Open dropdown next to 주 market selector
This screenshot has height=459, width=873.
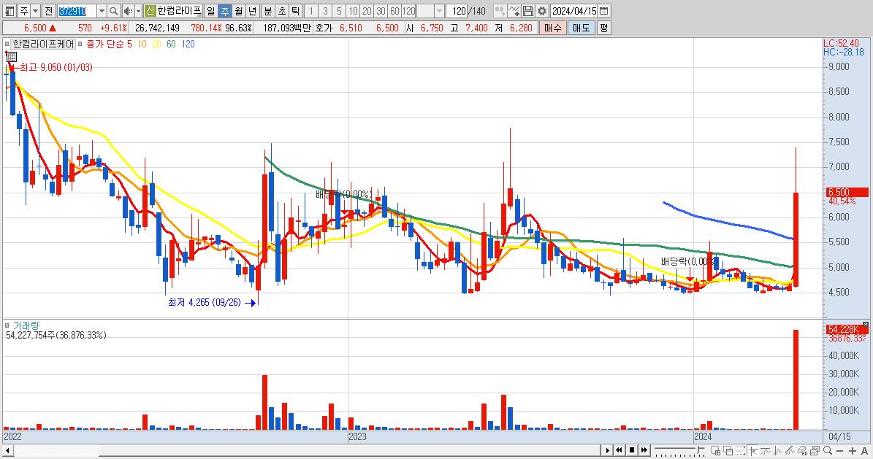click(35, 11)
